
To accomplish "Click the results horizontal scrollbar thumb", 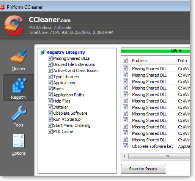I will coord(159,156).
